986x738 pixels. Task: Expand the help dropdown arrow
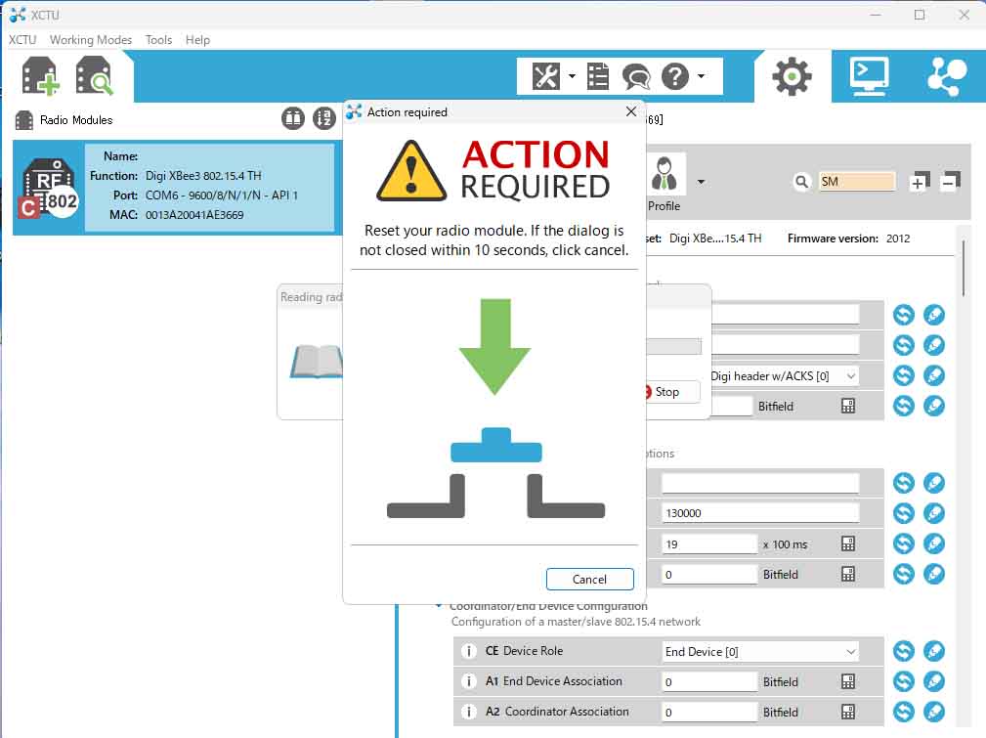pyautogui.click(x=701, y=77)
